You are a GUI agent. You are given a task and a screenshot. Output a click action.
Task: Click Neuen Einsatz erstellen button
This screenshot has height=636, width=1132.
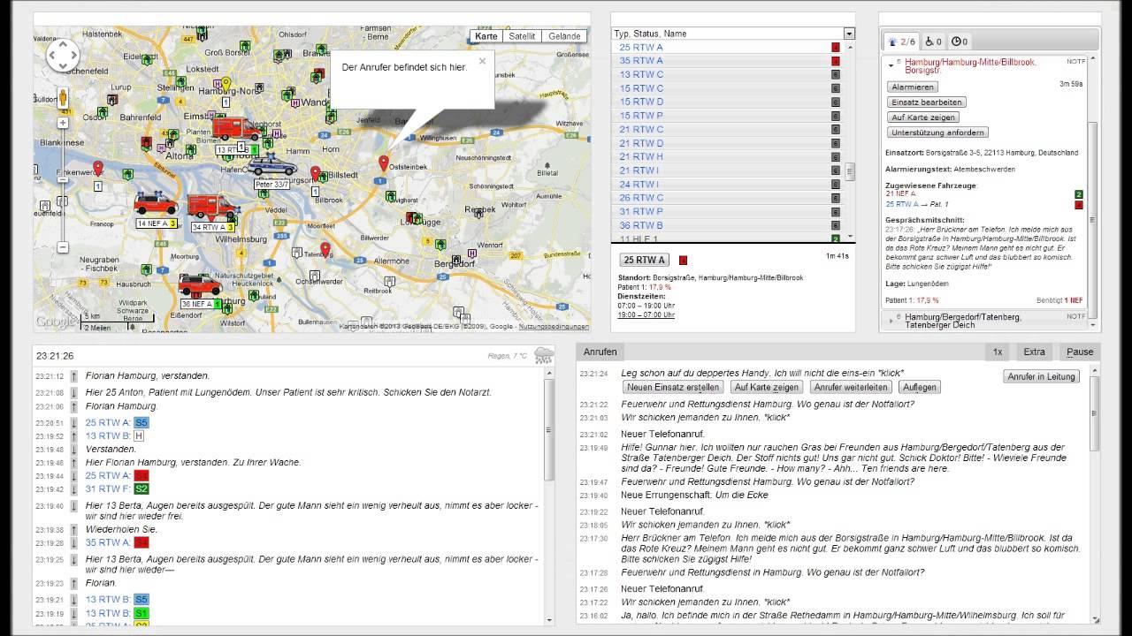673,387
